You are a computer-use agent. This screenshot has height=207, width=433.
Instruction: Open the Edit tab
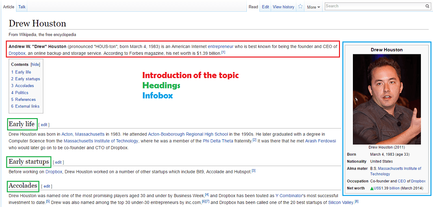click(x=265, y=7)
